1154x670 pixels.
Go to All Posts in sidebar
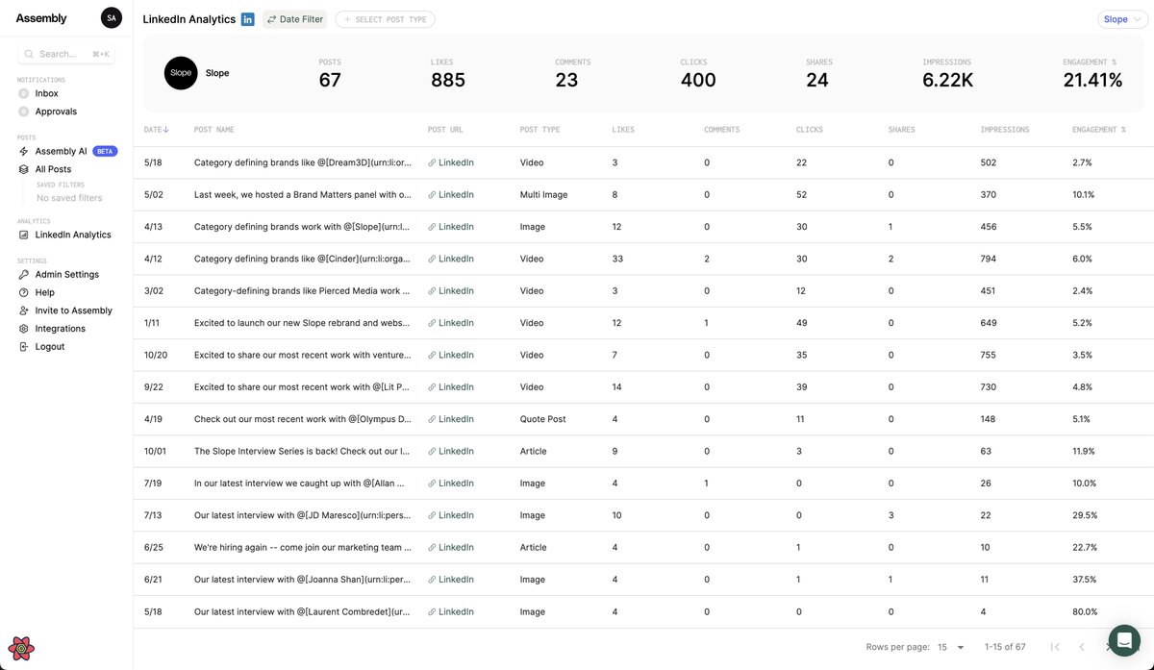point(53,169)
